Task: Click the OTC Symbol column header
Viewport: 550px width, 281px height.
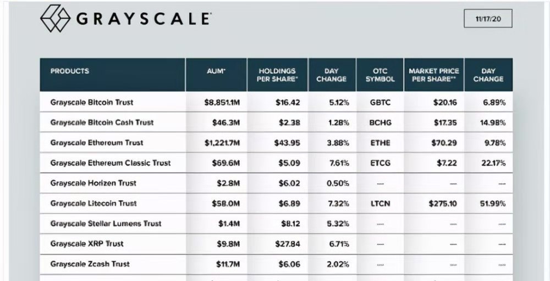Action: (x=380, y=75)
